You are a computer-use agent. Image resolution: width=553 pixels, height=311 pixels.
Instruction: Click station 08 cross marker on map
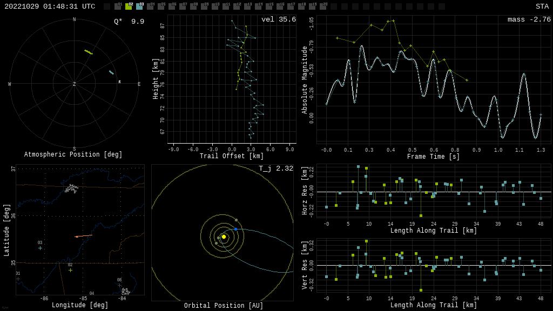pos(119,285)
